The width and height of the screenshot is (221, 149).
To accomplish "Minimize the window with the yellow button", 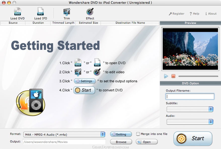I will coord(9,3).
